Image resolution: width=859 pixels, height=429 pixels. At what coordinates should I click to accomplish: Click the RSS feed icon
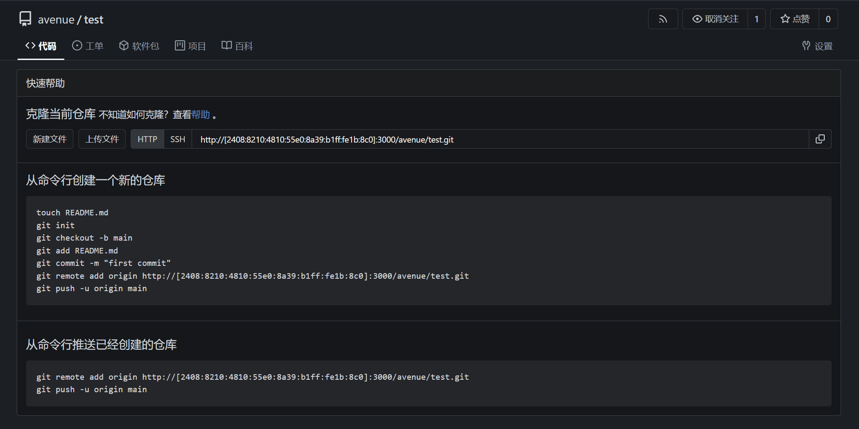point(663,19)
